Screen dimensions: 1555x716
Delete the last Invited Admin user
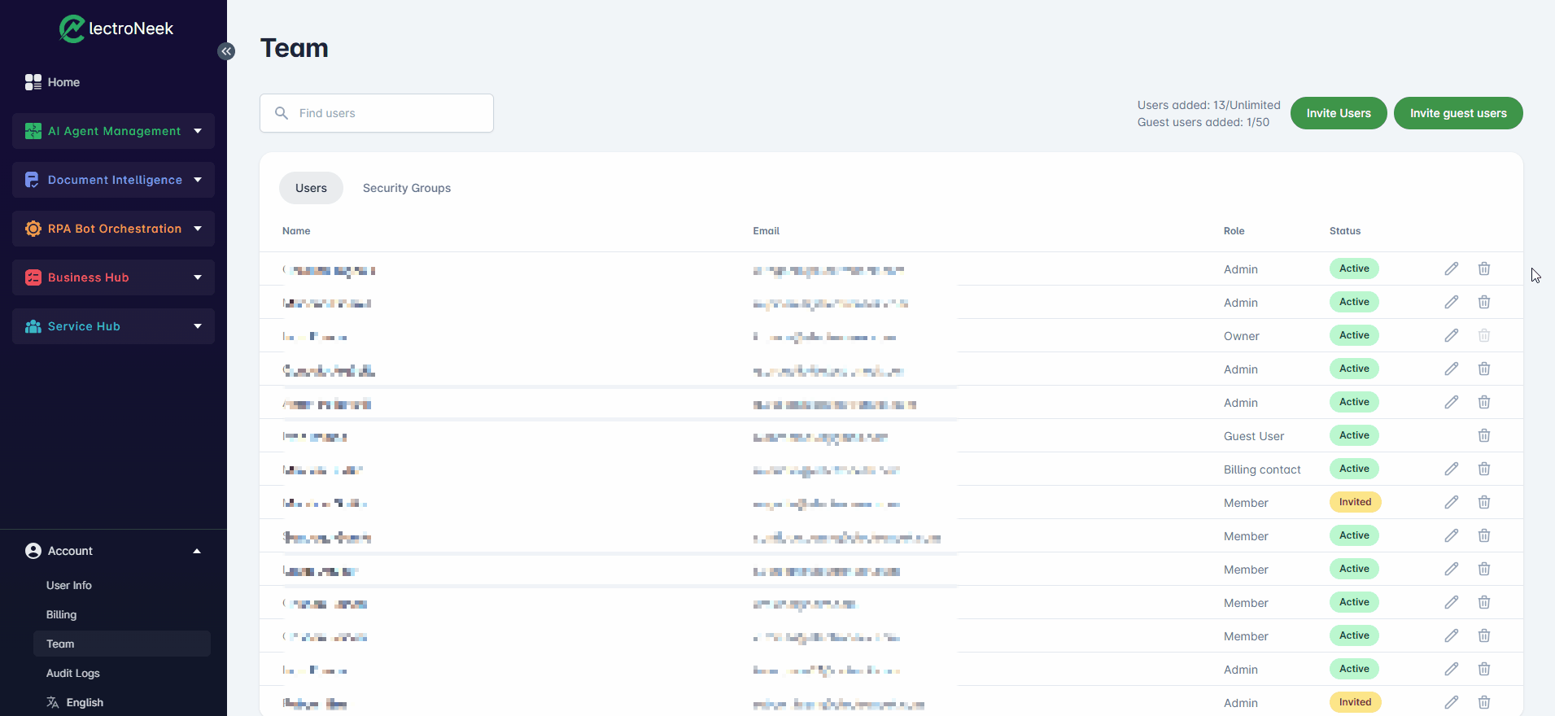click(x=1484, y=702)
